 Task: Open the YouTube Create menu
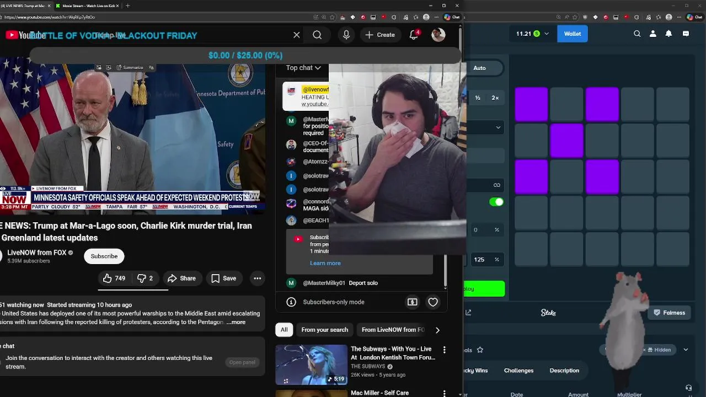(x=380, y=35)
